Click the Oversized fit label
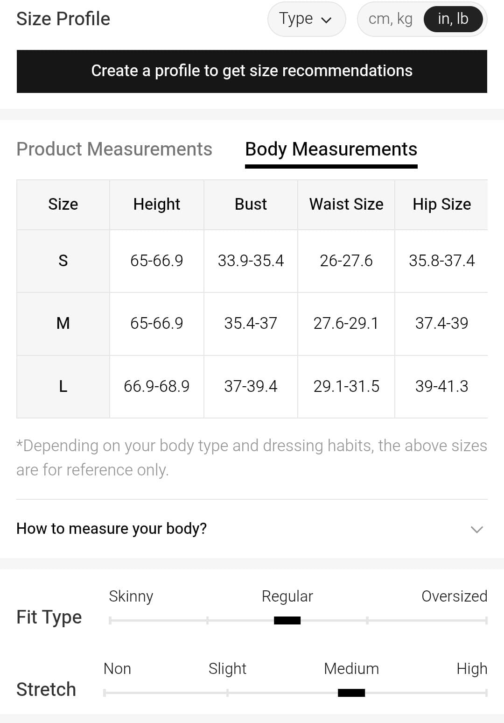This screenshot has height=723, width=504. [x=454, y=596]
